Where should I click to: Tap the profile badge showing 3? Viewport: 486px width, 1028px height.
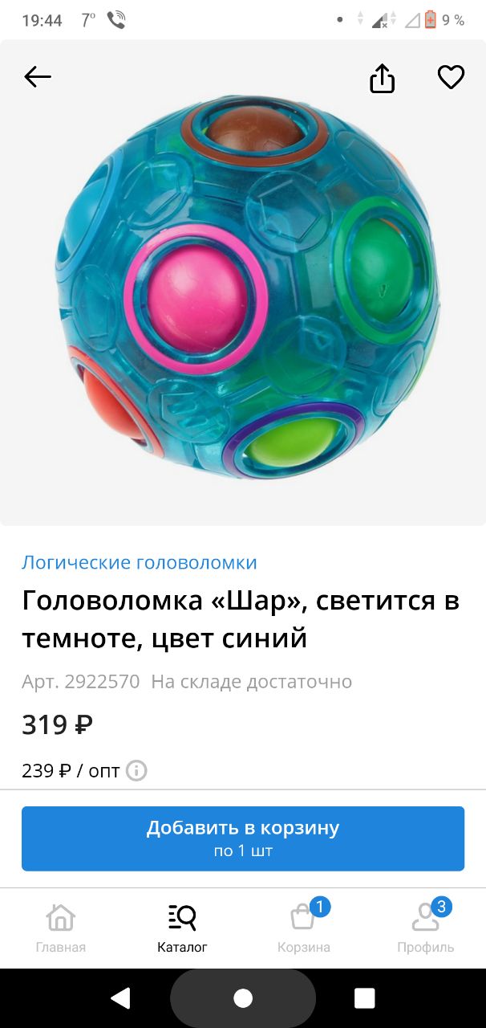441,908
